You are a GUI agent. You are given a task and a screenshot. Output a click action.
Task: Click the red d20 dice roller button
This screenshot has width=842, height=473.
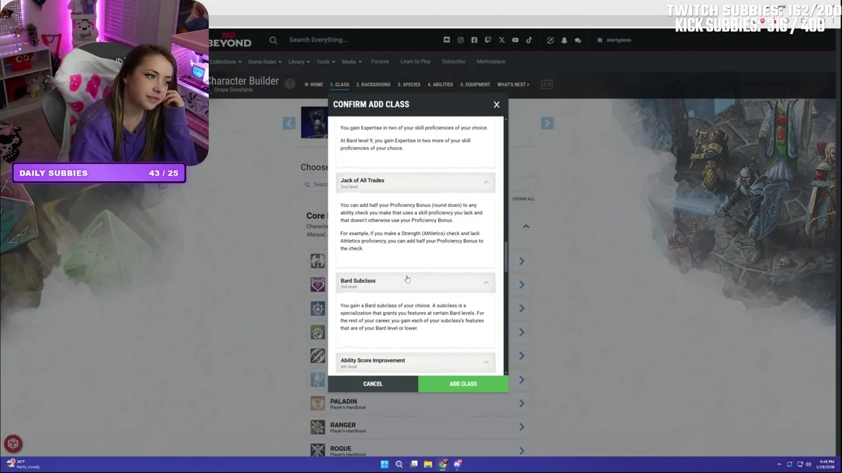pos(13,444)
